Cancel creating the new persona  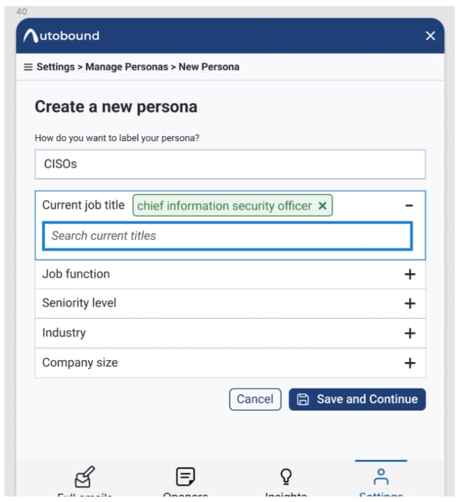coord(255,399)
